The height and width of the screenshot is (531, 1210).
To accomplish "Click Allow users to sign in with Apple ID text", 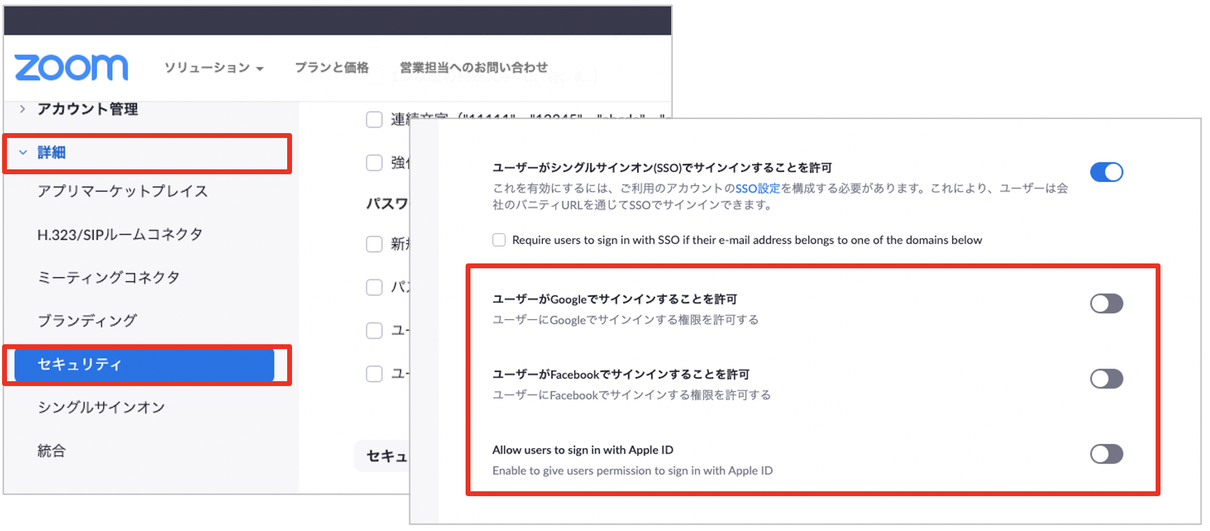I will click(x=583, y=449).
